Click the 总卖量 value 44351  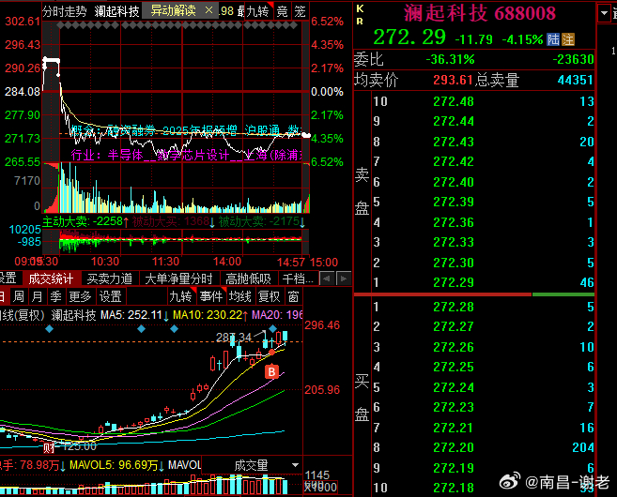(x=576, y=80)
